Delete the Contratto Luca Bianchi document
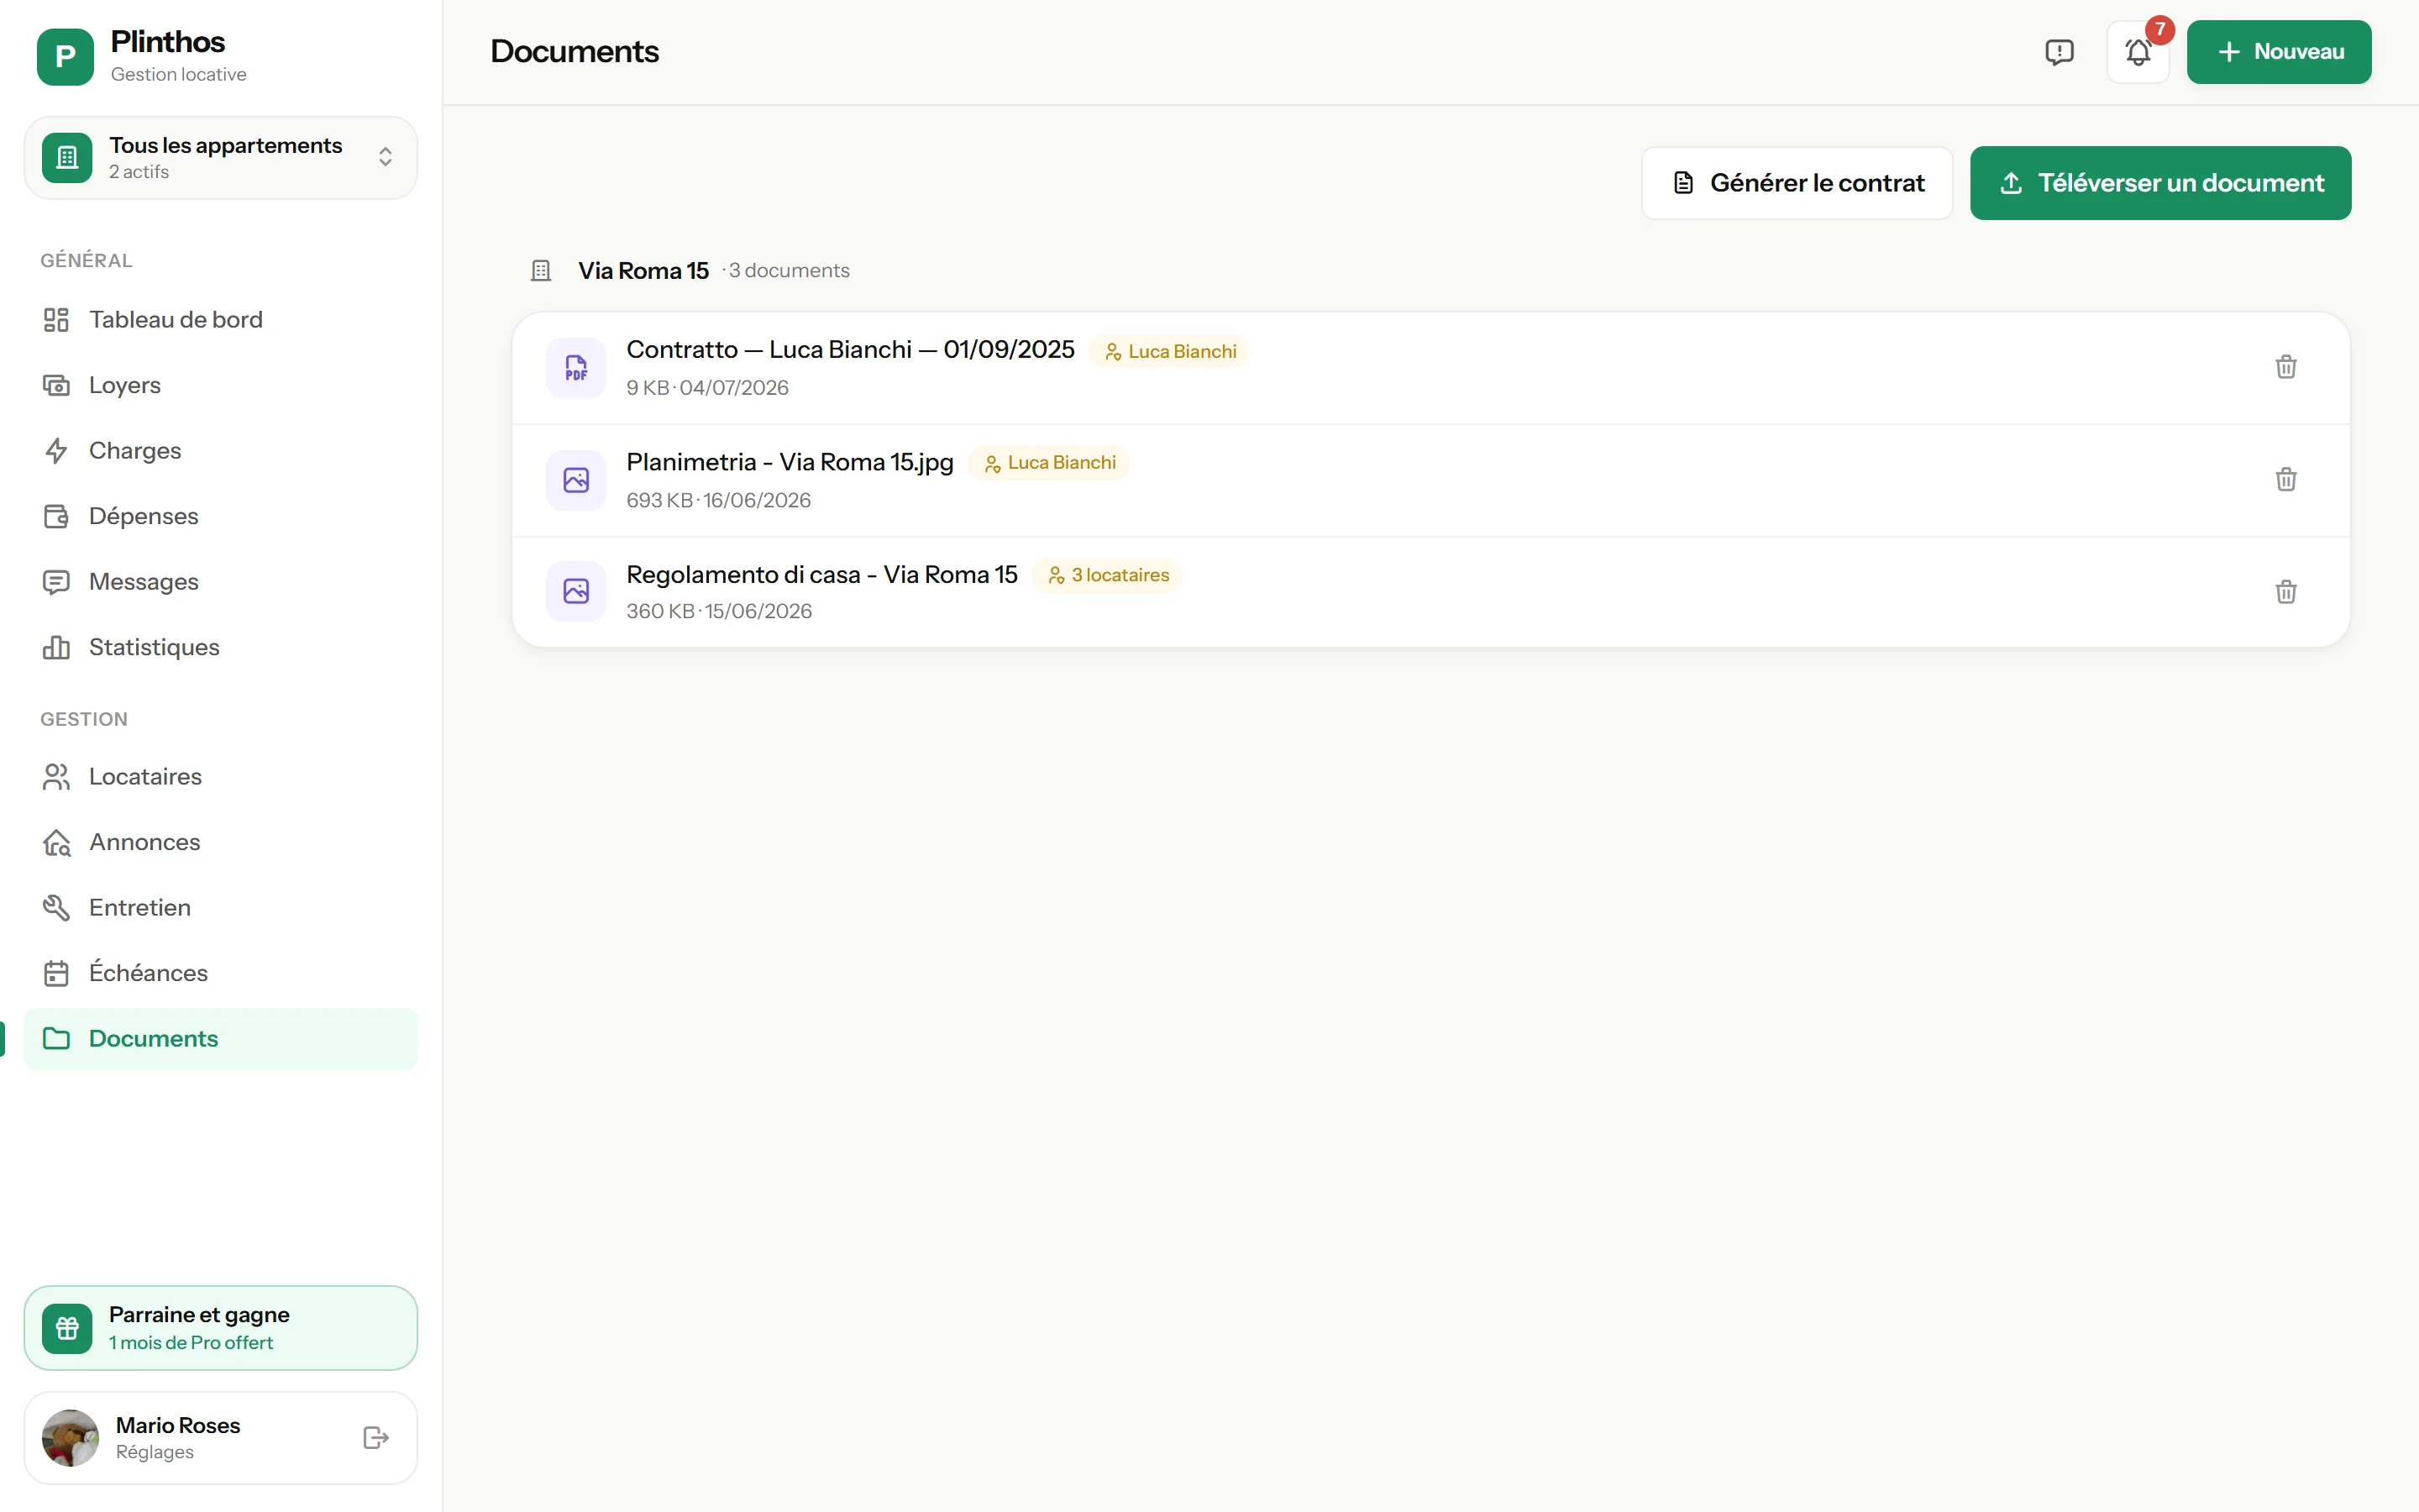2419x1512 pixels. click(x=2285, y=367)
